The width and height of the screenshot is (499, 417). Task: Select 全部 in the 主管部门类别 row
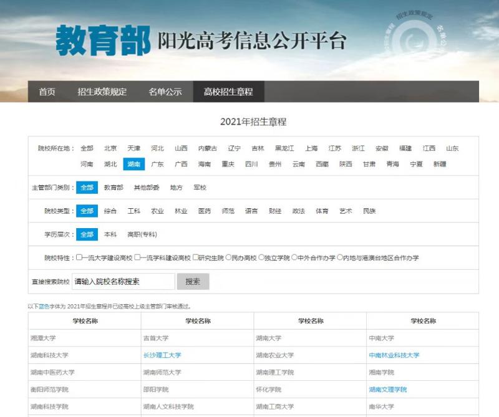tap(87, 188)
